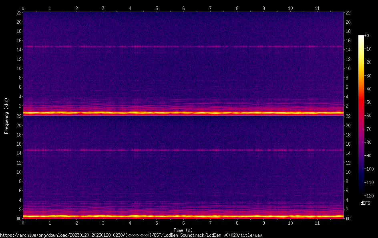Click the faint 14.7 kHz line in lower channel
The height and width of the screenshot is (238, 378).
click(x=183, y=150)
